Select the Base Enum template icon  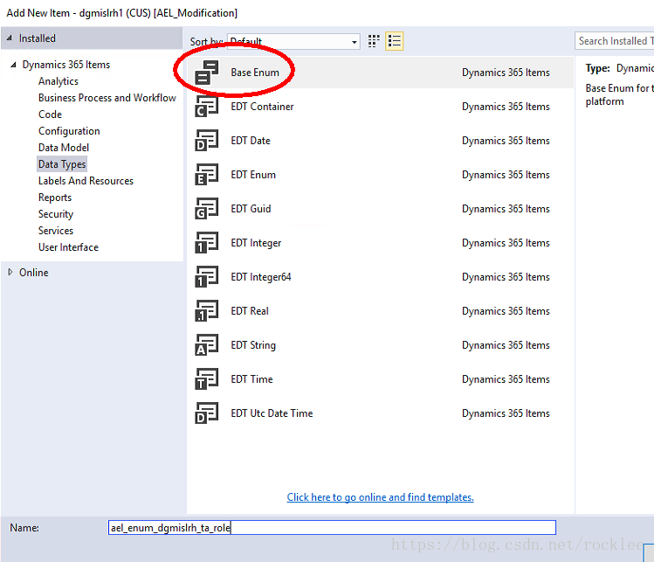206,73
